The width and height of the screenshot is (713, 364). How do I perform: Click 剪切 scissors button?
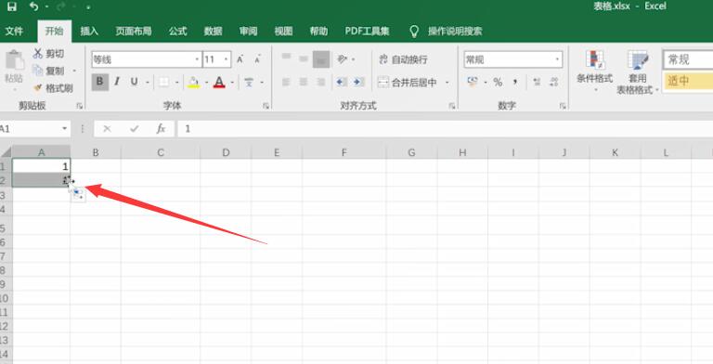(x=48, y=53)
